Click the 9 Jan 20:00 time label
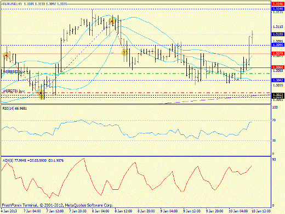Screen dimensions: 285x214 tap(215, 211)
